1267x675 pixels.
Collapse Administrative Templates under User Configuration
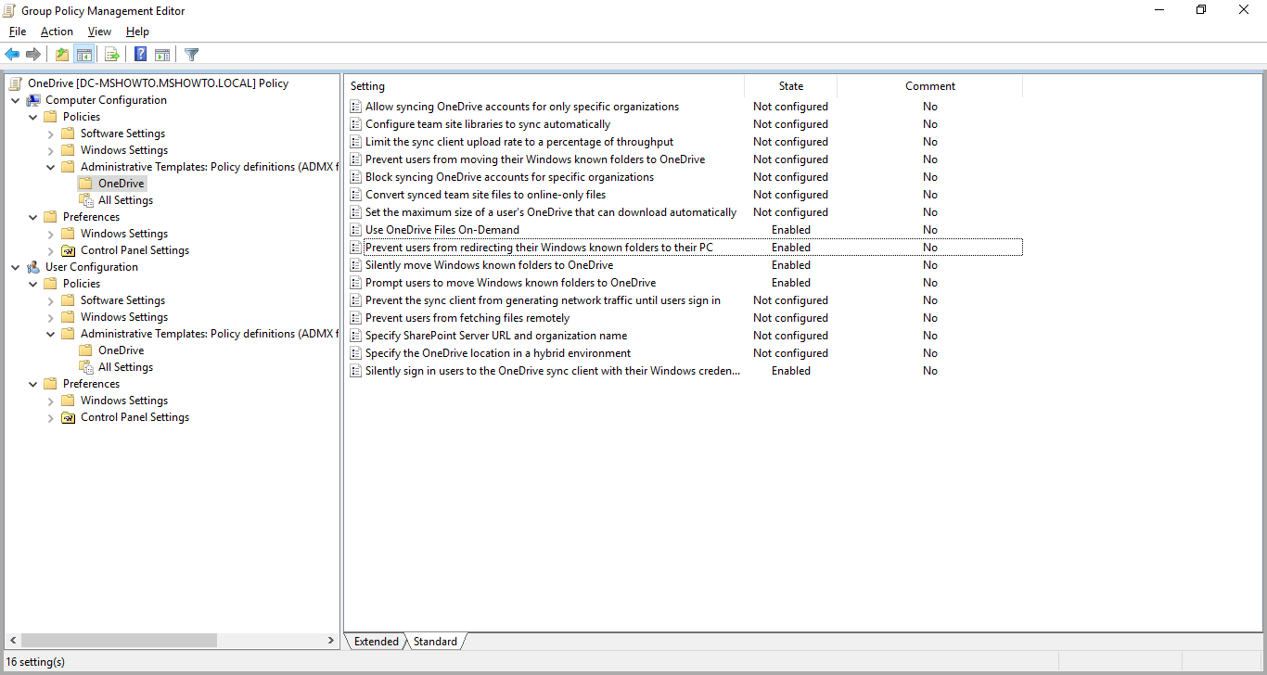[x=50, y=334]
